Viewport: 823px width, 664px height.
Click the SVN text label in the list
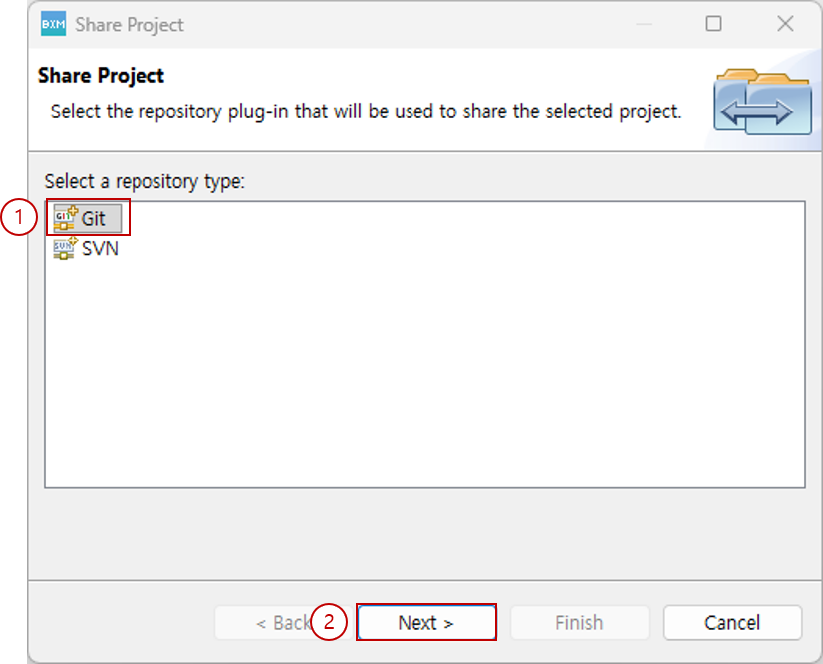(x=101, y=249)
